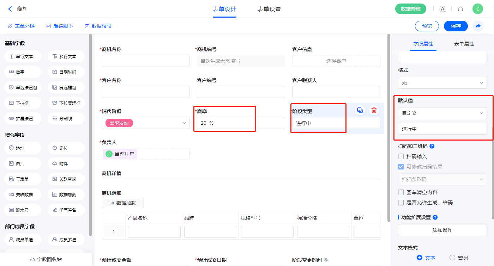
Task: Select the 密码 radio button
Action: point(452,258)
